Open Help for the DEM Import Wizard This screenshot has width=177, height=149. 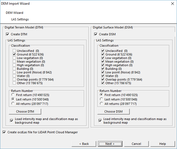[x=163, y=144]
